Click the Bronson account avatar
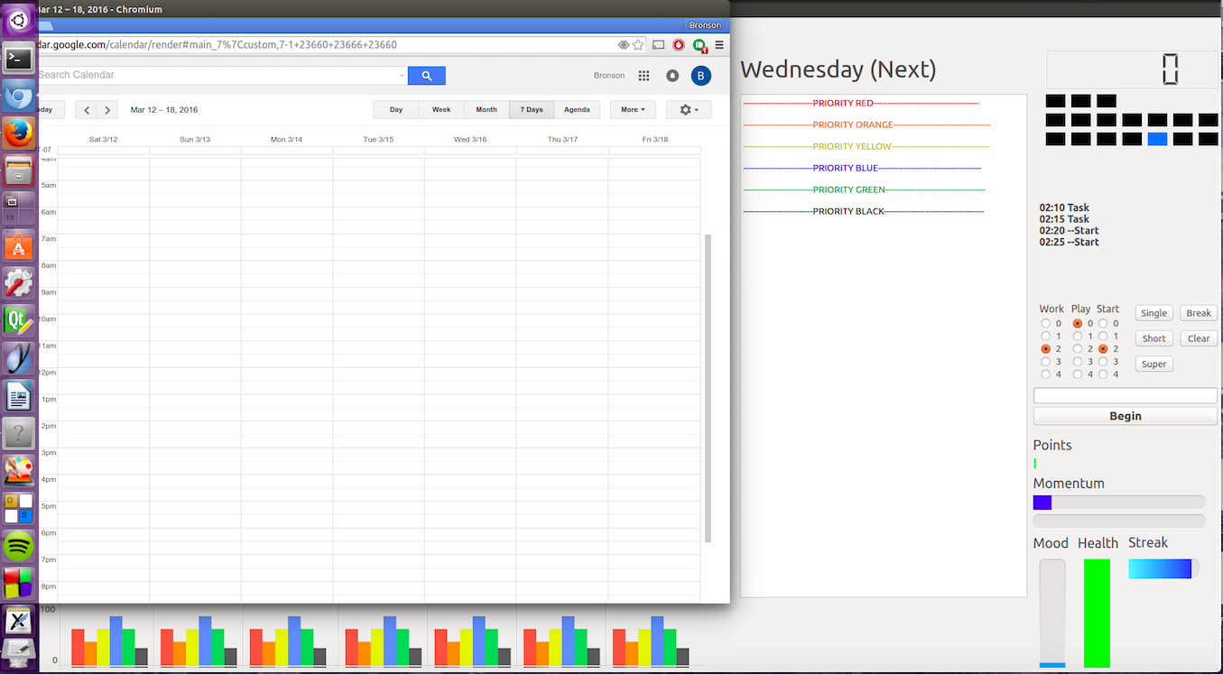 701,76
